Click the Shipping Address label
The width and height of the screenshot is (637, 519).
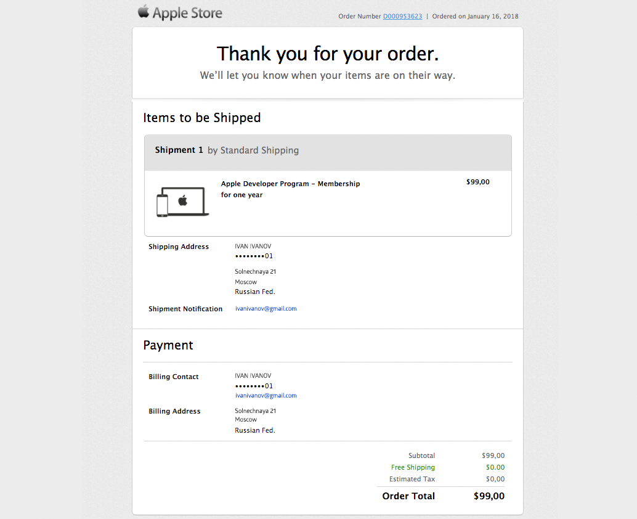point(179,247)
